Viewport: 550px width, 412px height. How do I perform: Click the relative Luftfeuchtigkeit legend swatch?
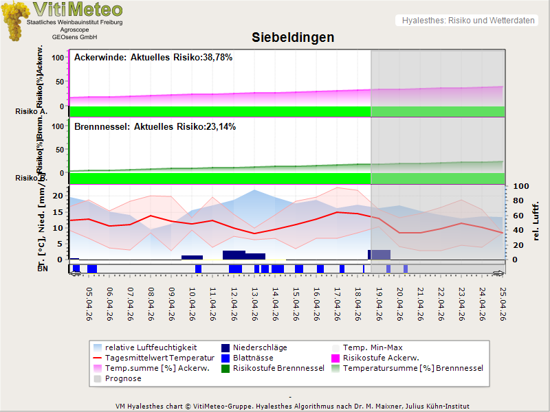[x=97, y=348]
